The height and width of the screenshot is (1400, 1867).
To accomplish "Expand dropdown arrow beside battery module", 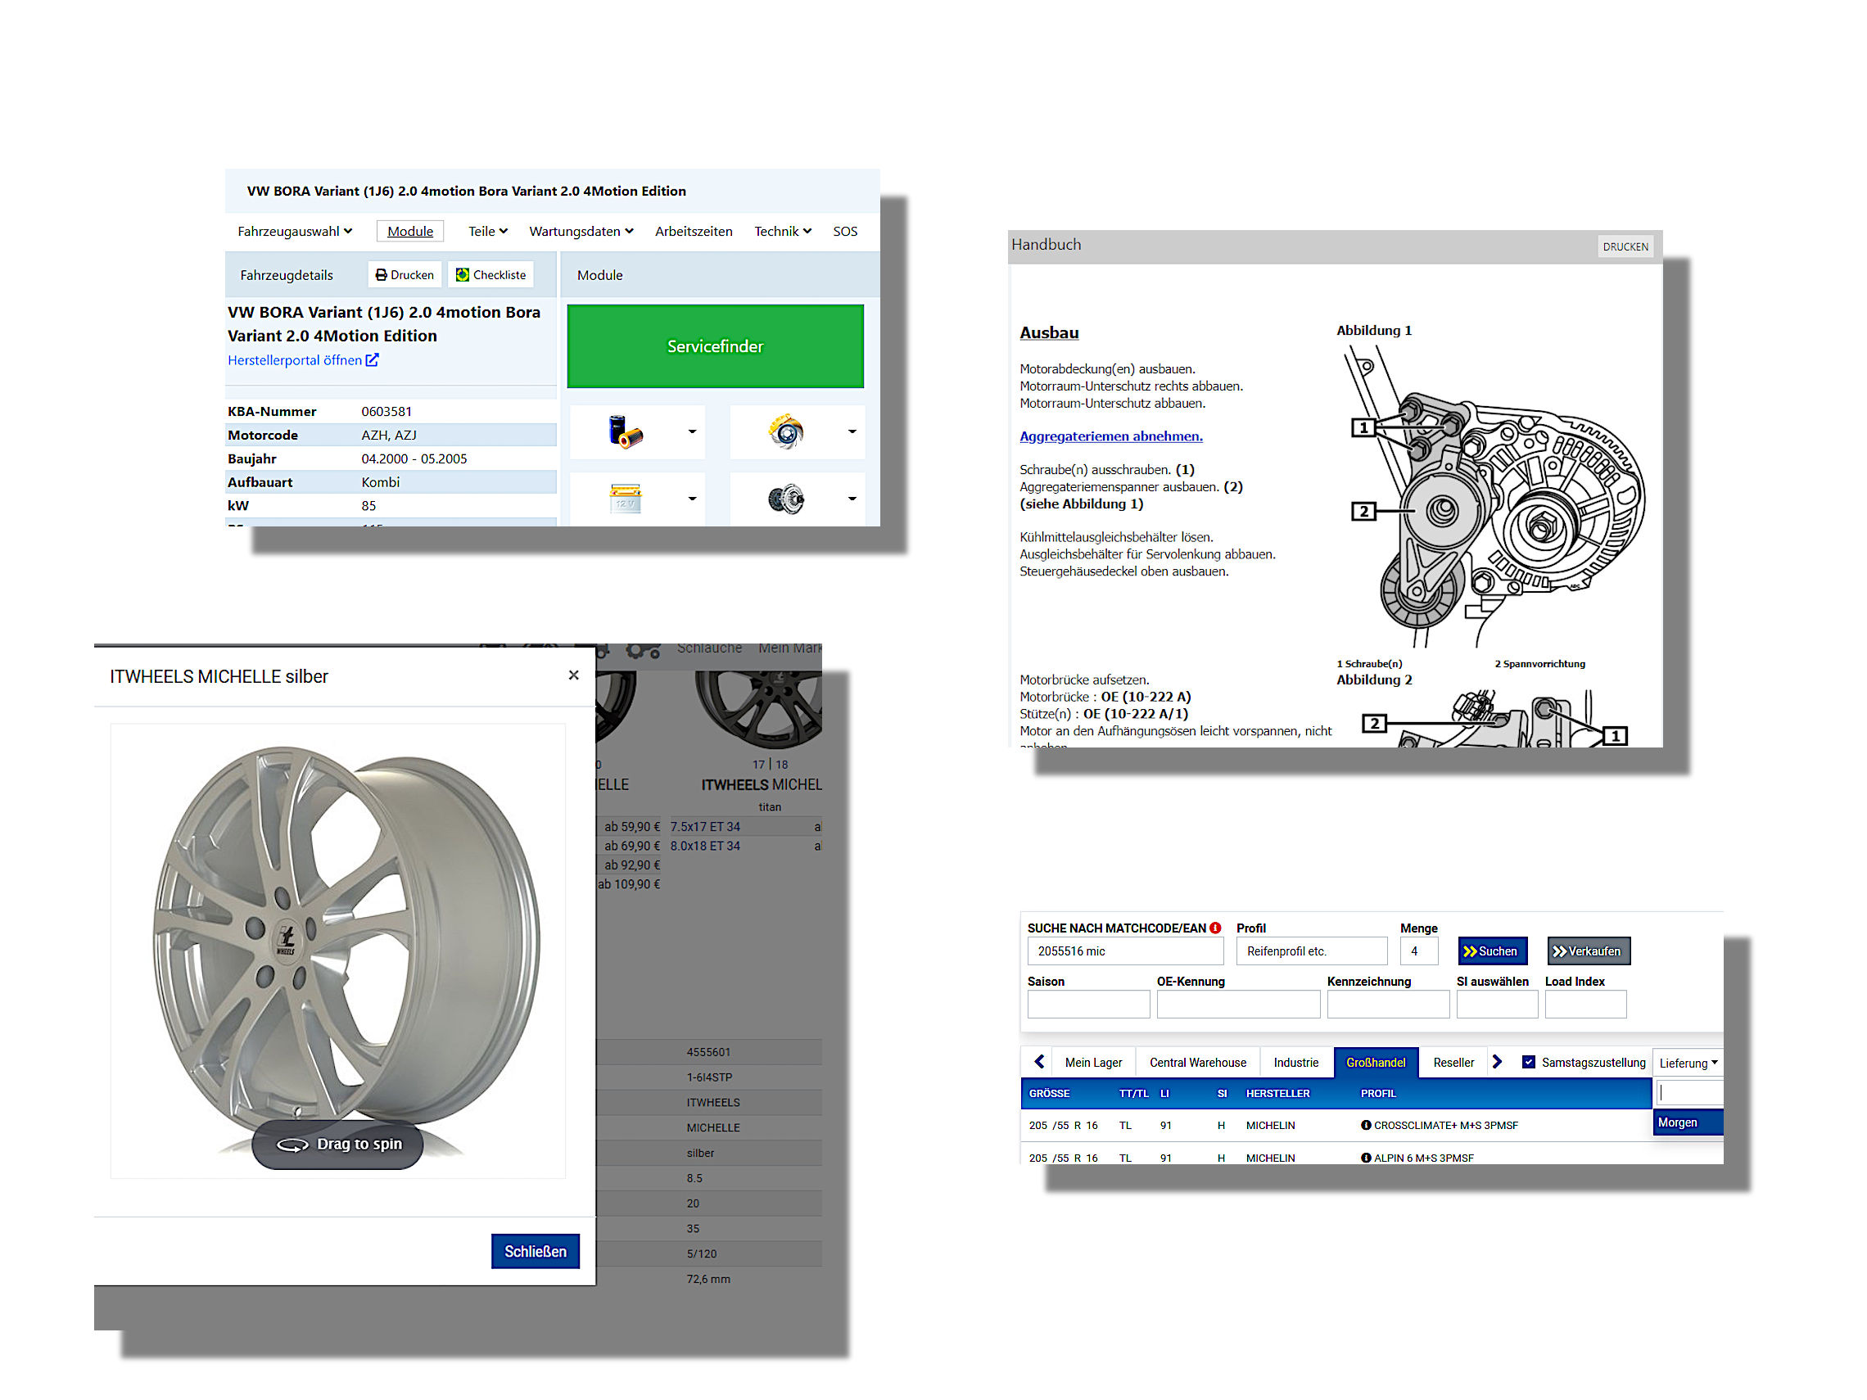I will (692, 499).
